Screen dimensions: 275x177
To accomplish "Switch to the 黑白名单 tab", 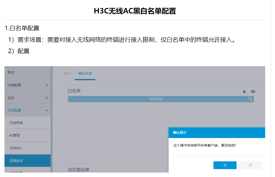I will click(x=85, y=74).
